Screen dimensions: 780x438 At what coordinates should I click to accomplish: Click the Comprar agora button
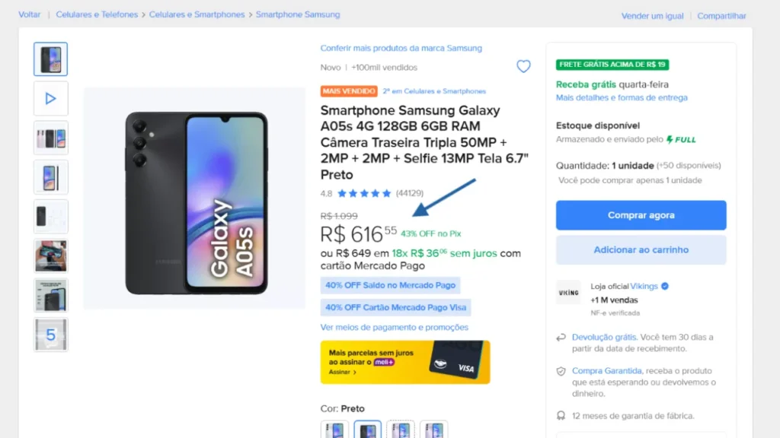641,215
